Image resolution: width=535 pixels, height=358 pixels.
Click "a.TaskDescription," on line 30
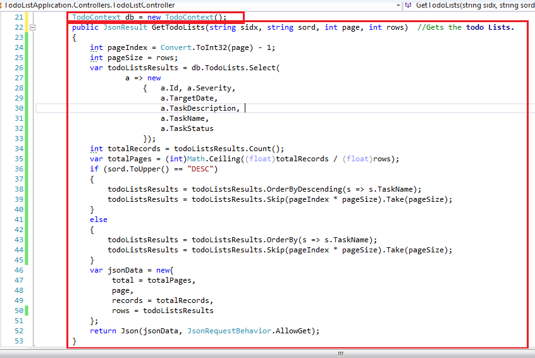[x=200, y=108]
